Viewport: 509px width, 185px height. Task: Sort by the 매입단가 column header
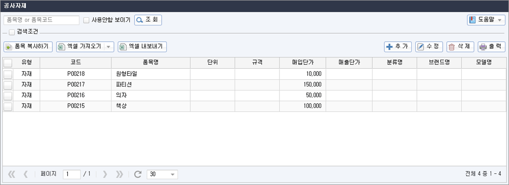tap(302, 63)
